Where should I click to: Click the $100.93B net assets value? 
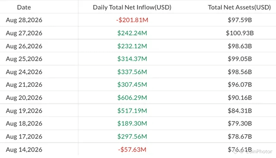pos(240,33)
